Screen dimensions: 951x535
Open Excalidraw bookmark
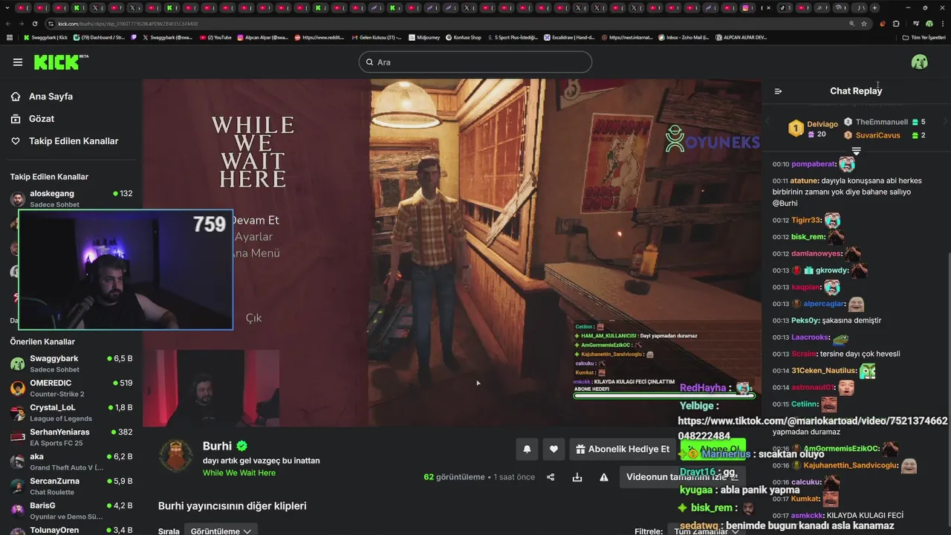pyautogui.click(x=569, y=37)
